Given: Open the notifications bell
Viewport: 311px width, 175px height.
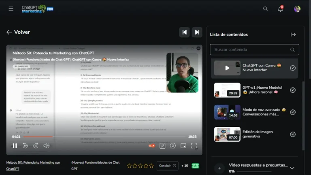Looking at the screenshot, I should coord(280,9).
